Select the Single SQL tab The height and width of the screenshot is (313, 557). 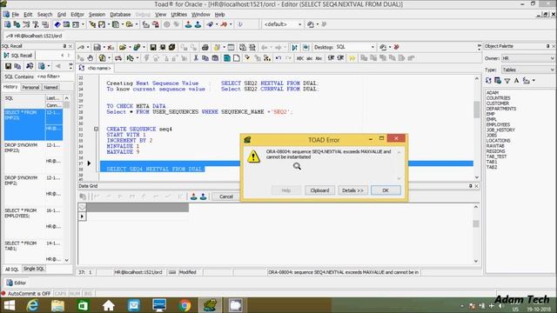coord(34,269)
